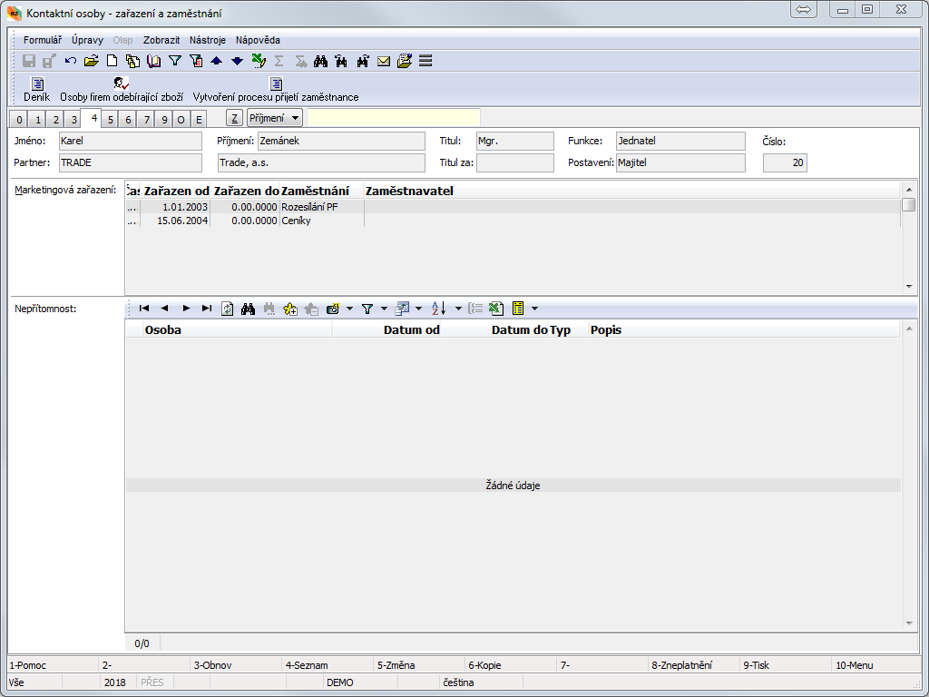This screenshot has width=929, height=697.
Task: Click the open folder icon in toolbar
Action: pos(91,61)
